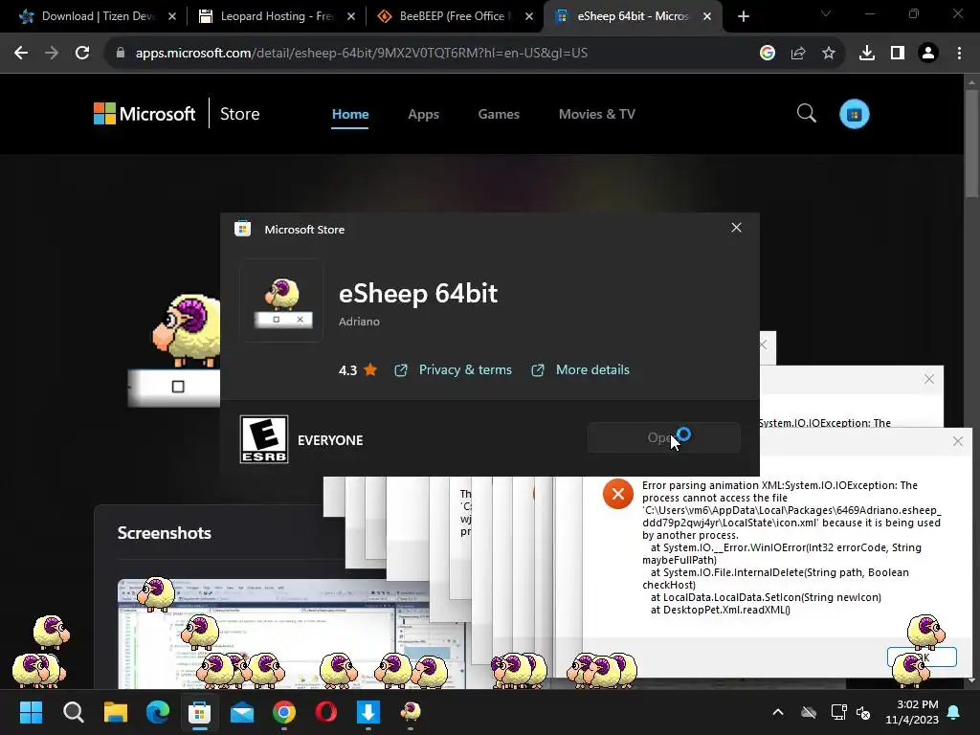980x735 pixels.
Task: Click the Microsoft logo
Action: point(145,114)
